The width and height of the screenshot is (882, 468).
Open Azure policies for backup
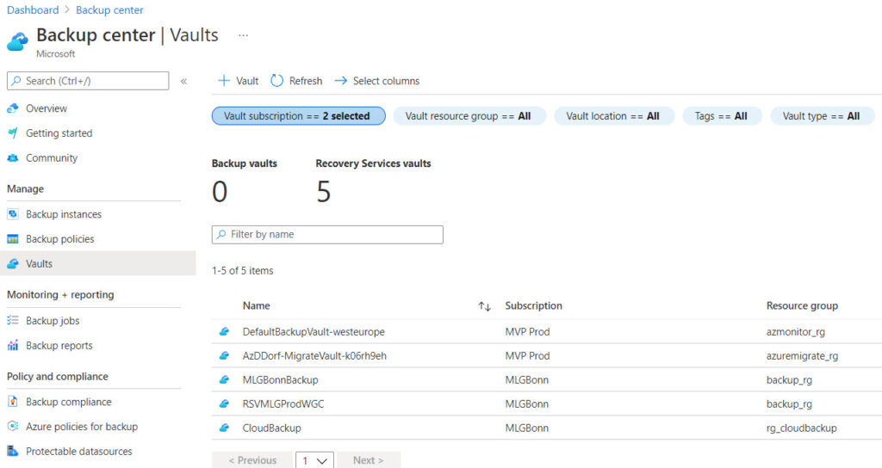point(82,427)
